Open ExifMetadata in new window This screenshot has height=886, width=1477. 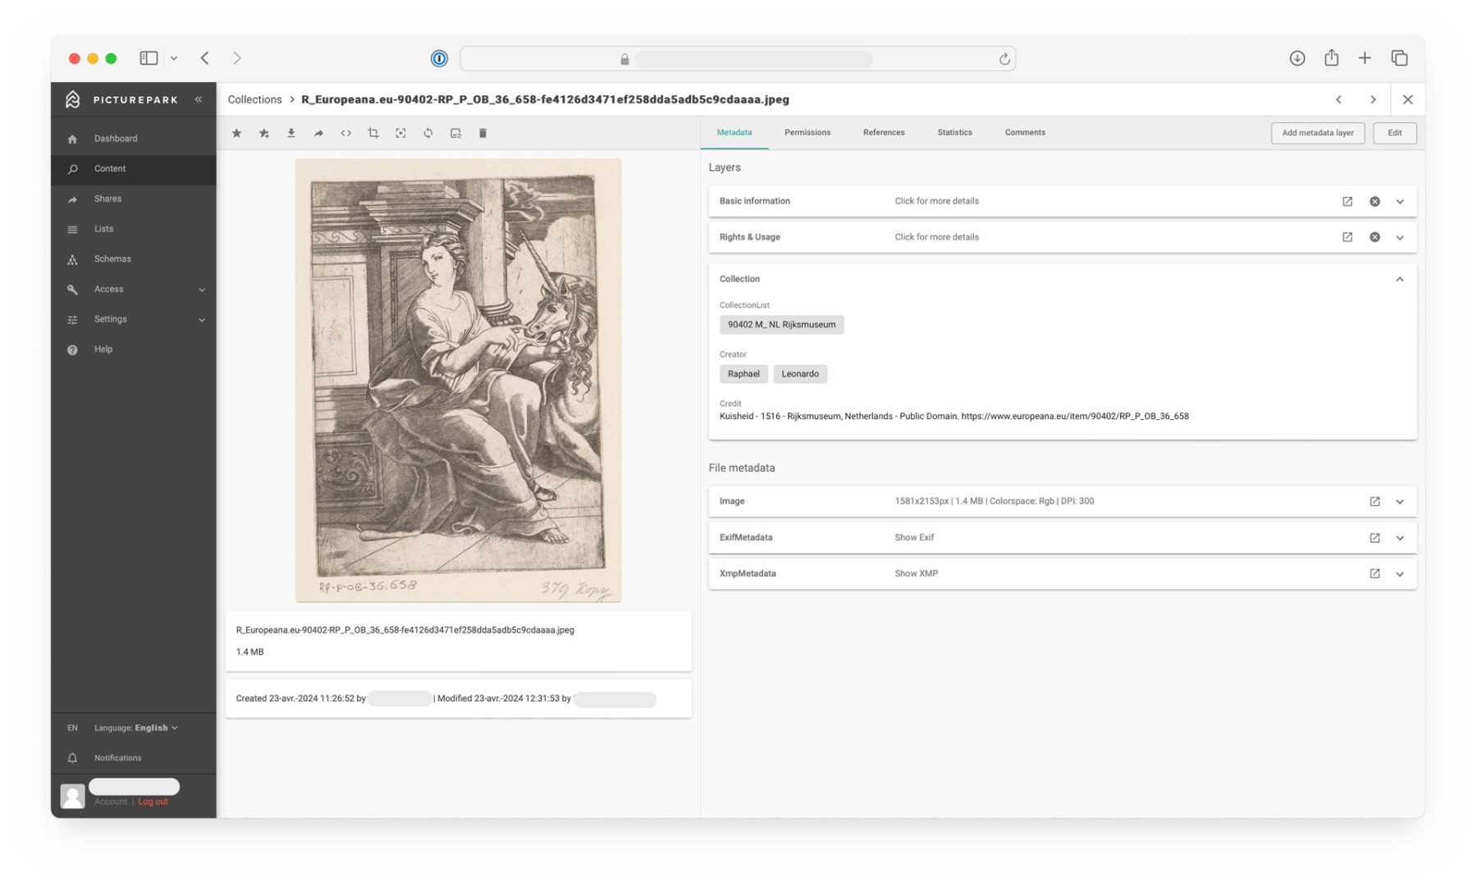1374,537
